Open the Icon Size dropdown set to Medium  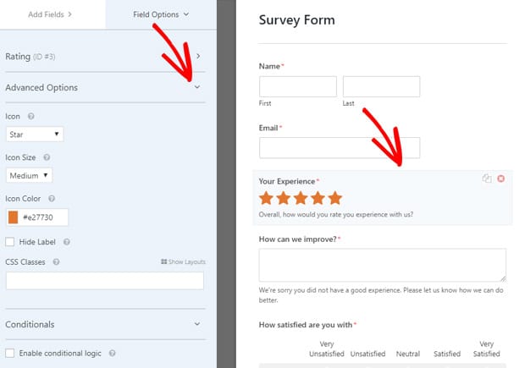click(x=29, y=175)
